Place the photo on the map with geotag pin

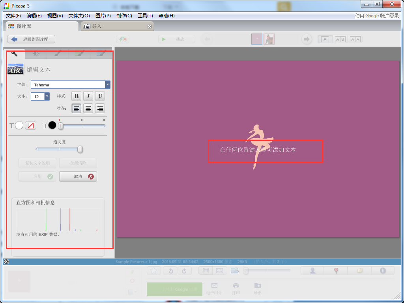[x=336, y=271]
